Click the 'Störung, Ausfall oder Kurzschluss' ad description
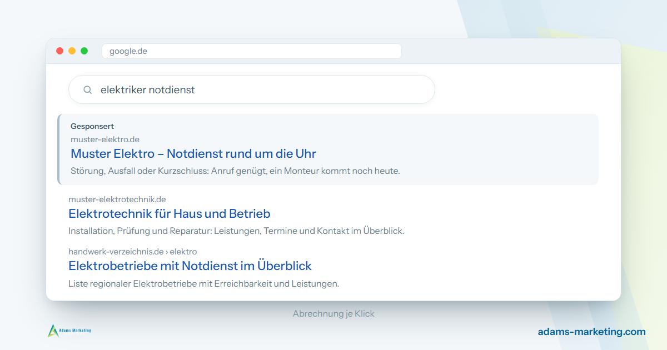Image resolution: width=667 pixels, height=350 pixels. (x=235, y=171)
